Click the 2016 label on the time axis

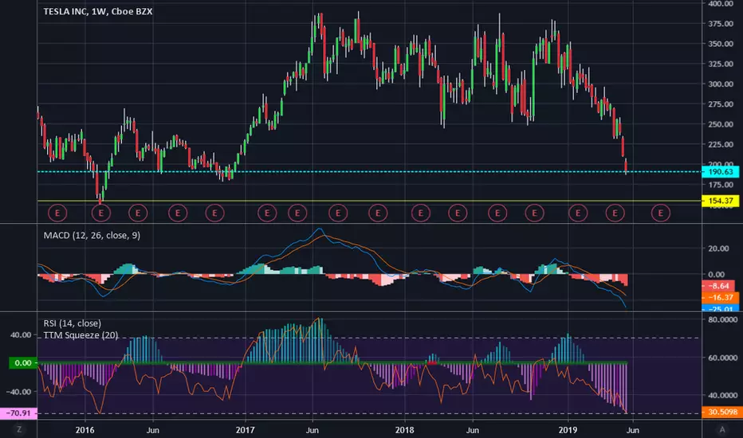pyautogui.click(x=85, y=430)
